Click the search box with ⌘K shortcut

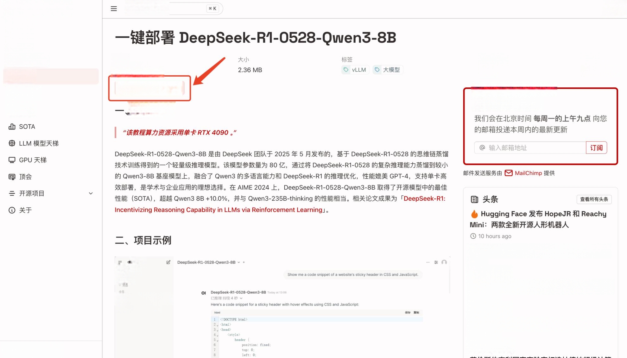(196, 9)
